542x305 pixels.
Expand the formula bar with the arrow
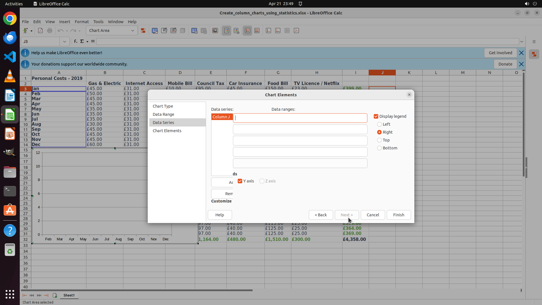pyautogui.click(x=522, y=42)
